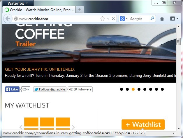This screenshot has width=183, height=138.
Task: Select the second carousel dot
Action: 127,89
